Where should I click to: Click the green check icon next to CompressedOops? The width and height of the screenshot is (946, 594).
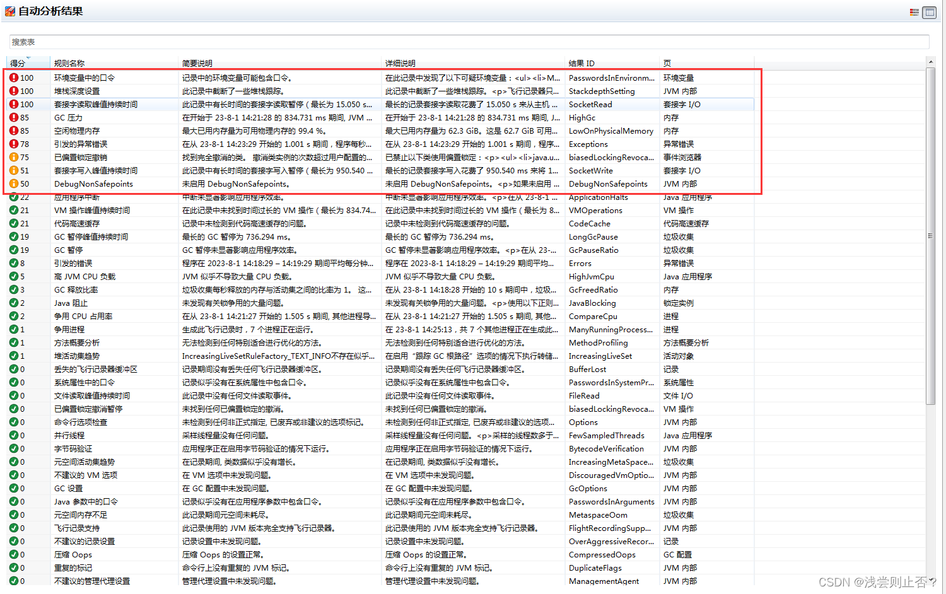click(x=15, y=554)
